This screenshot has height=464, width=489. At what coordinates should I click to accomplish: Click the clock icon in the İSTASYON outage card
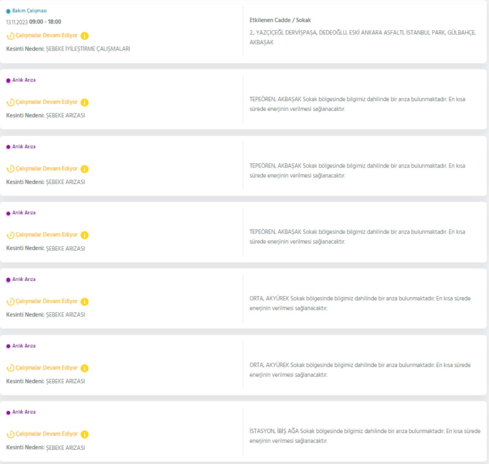pyautogui.click(x=10, y=434)
